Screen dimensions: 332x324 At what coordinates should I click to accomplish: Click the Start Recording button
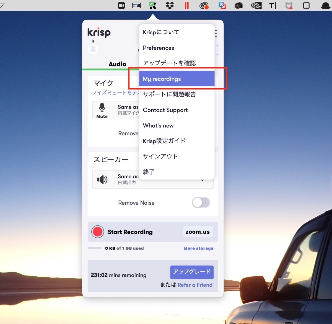[x=130, y=232]
